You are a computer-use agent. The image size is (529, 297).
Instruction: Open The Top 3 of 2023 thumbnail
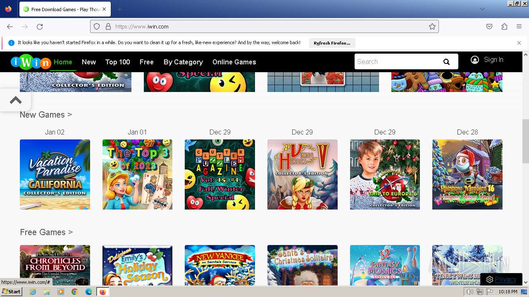tap(137, 174)
